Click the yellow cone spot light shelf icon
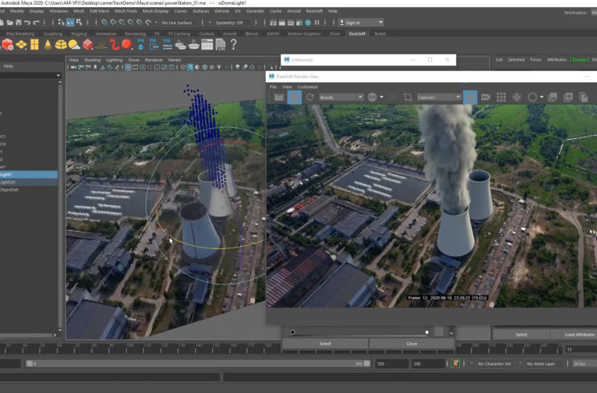The height and width of the screenshot is (393, 597). [48, 45]
